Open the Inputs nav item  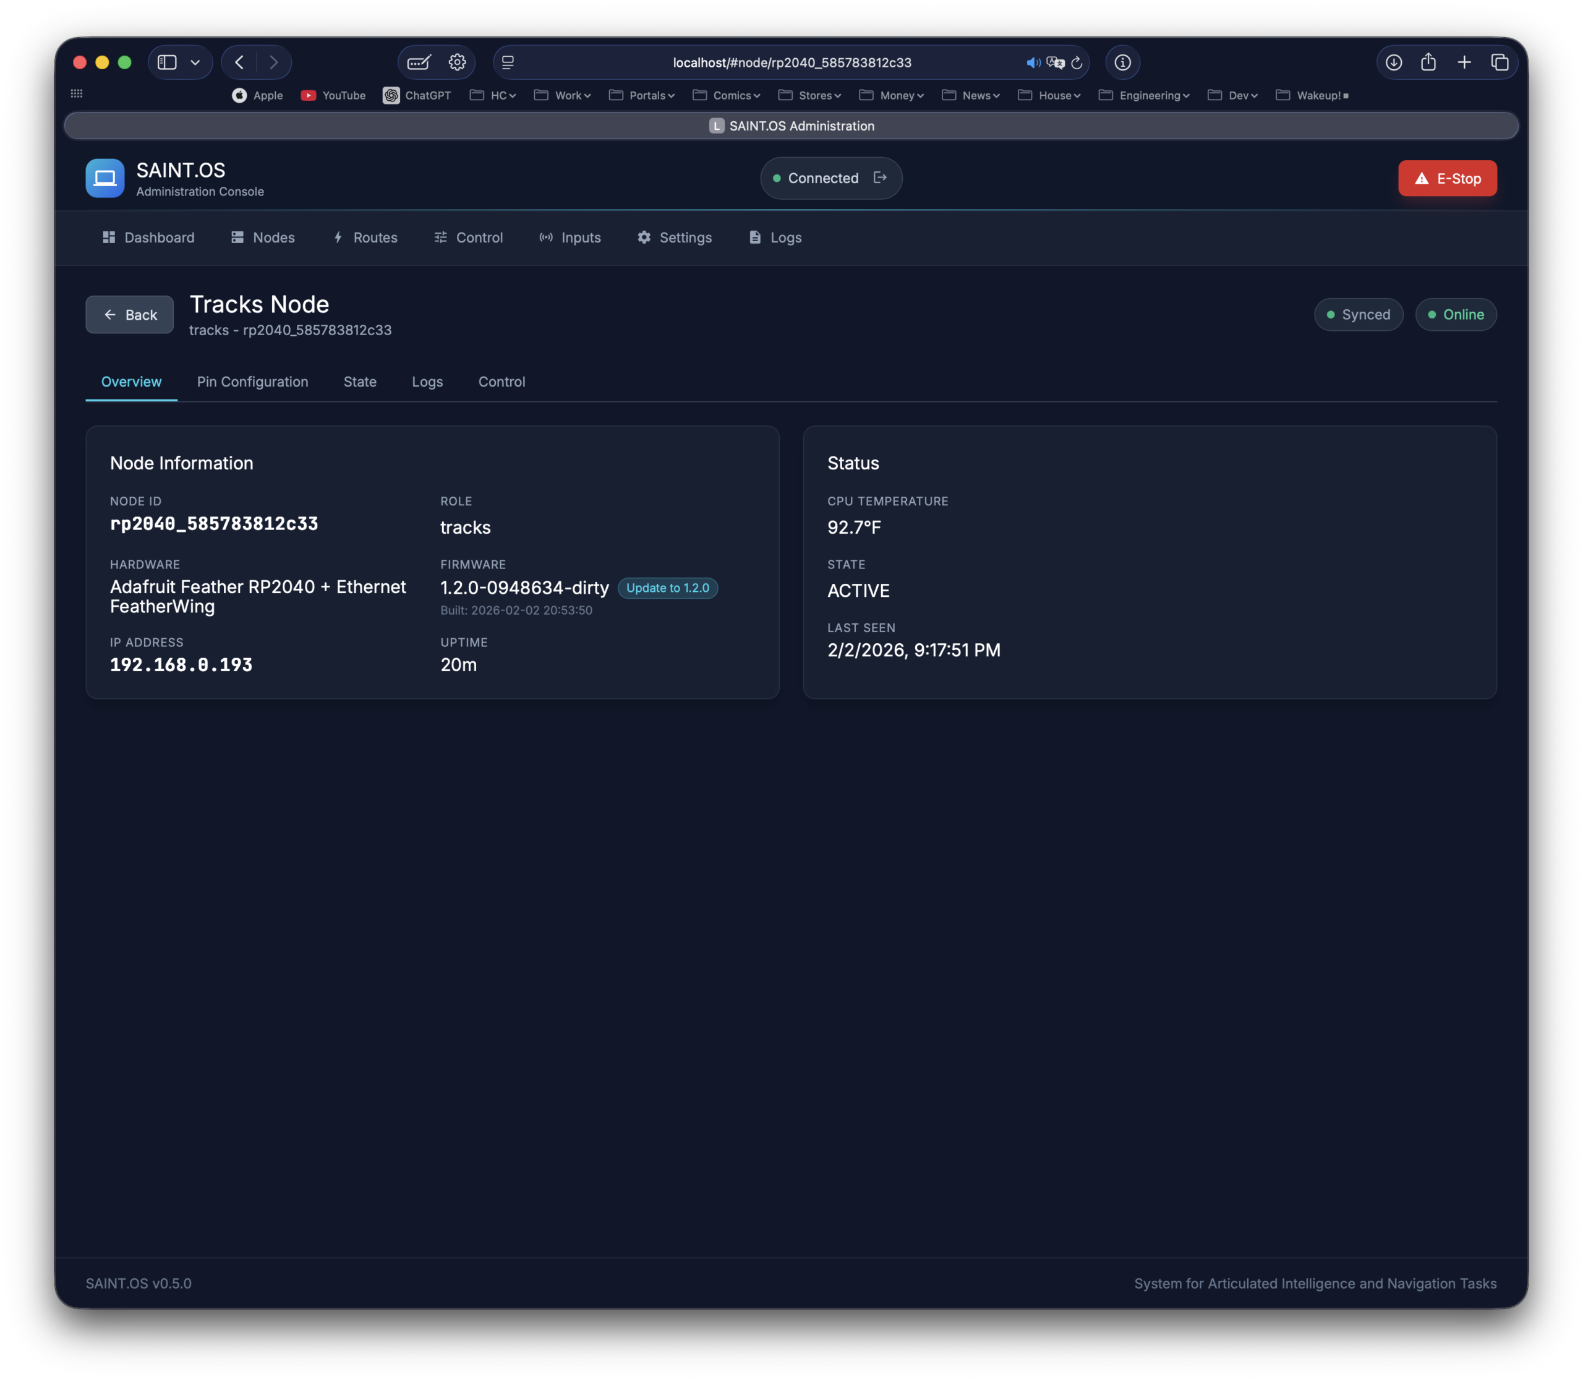570,237
